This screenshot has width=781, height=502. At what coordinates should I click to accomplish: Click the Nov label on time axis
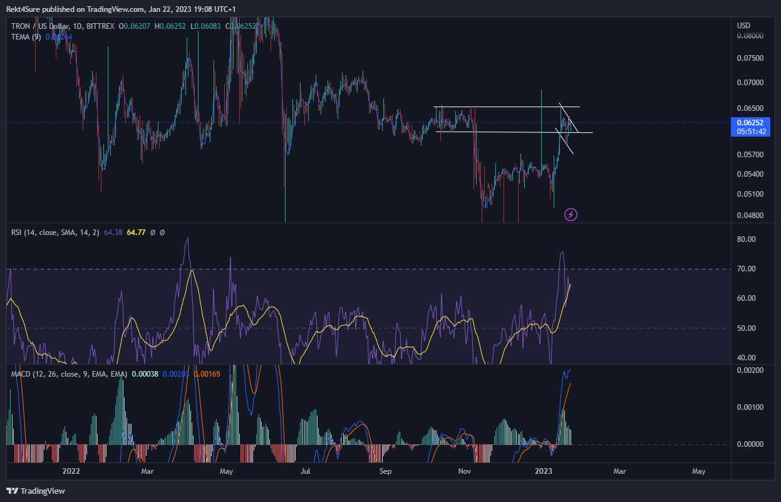pos(464,471)
